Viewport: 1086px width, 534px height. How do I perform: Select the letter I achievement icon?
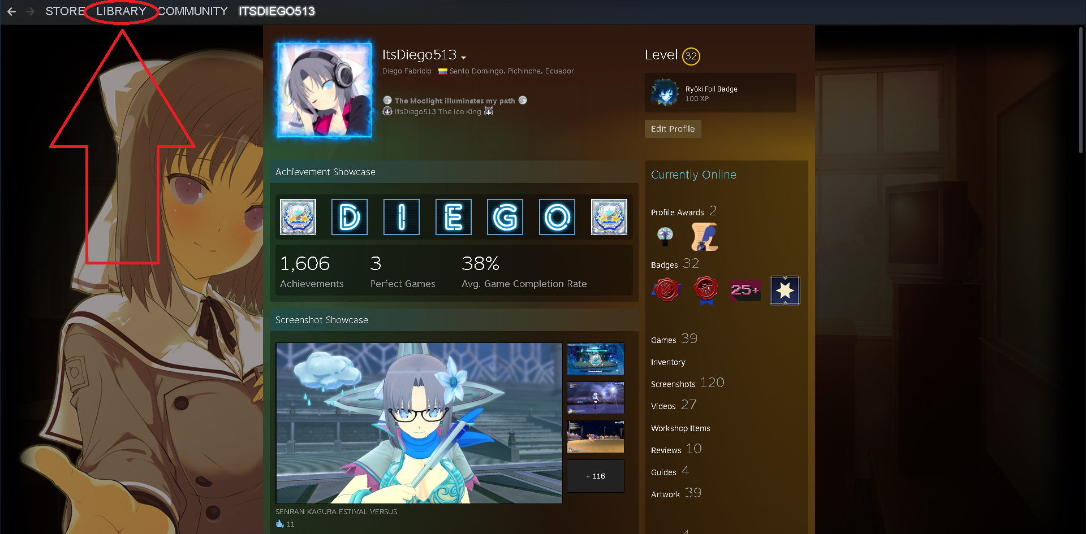(402, 217)
